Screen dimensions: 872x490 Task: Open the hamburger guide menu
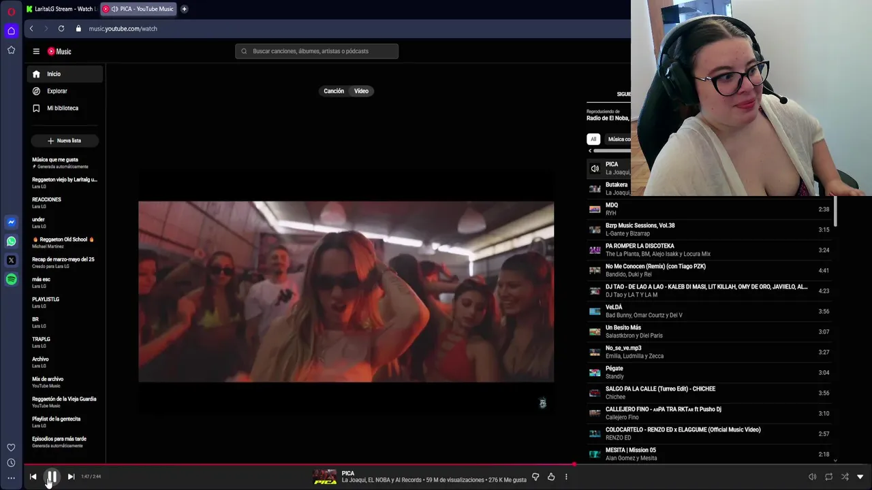coord(36,51)
